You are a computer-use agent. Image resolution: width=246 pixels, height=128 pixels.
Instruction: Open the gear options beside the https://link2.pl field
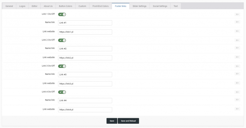(237, 57)
